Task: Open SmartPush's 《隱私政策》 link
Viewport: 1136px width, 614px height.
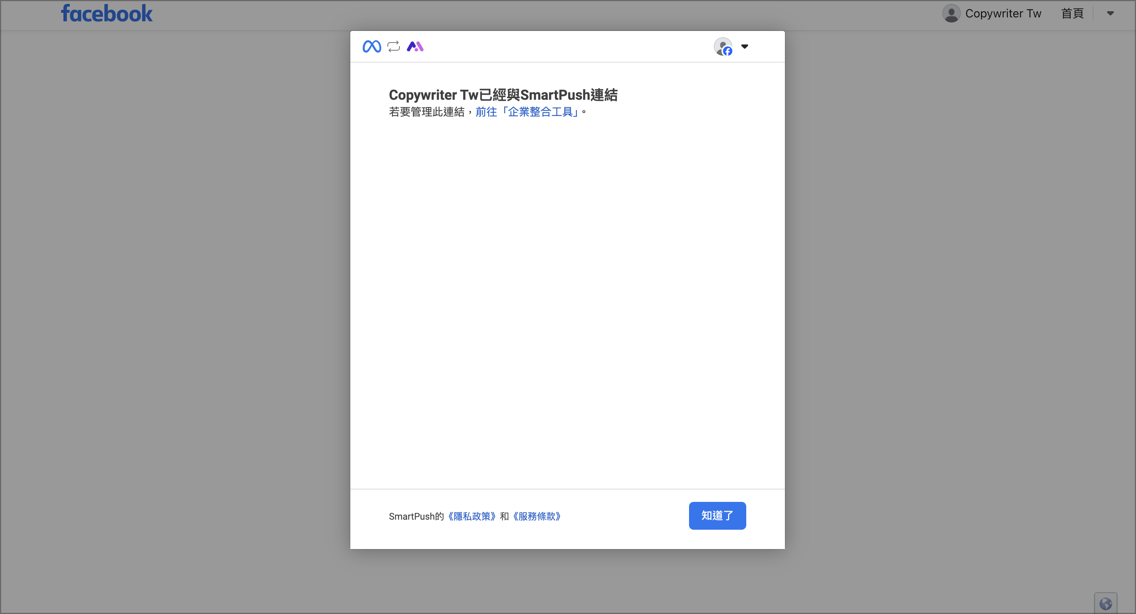Action: pyautogui.click(x=472, y=516)
